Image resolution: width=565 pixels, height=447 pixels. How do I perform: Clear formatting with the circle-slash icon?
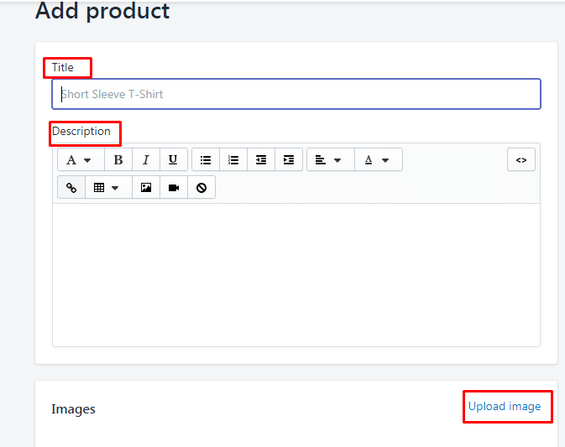[201, 187]
